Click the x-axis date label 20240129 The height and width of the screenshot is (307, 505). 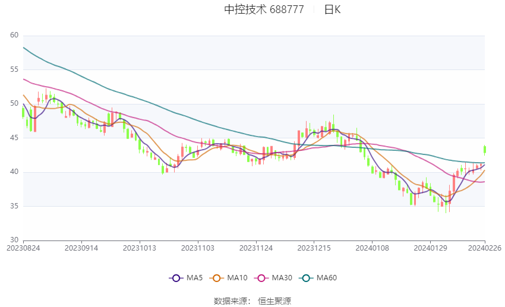click(430, 248)
